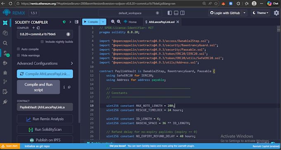This screenshot has width=281, height=150.
Task: Open the static analysis checklist icon
Action: 5,92
